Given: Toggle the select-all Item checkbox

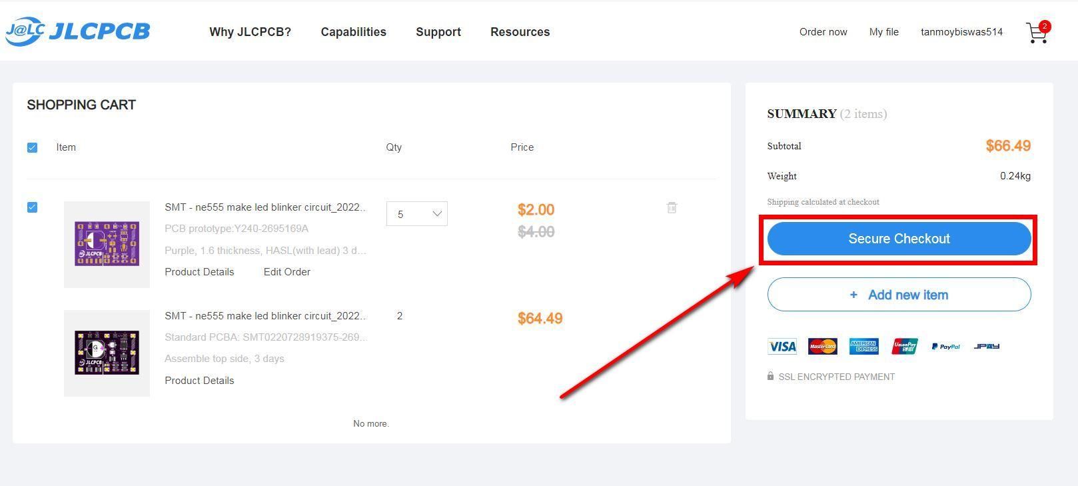Looking at the screenshot, I should click(x=32, y=147).
